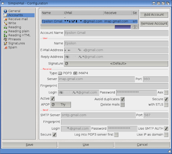Cycle the APOP Try option
The width and height of the screenshot is (172, 154).
pos(61,104)
